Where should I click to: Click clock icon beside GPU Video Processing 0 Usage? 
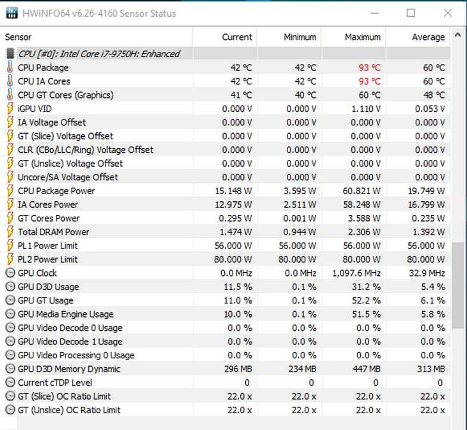coord(10,355)
